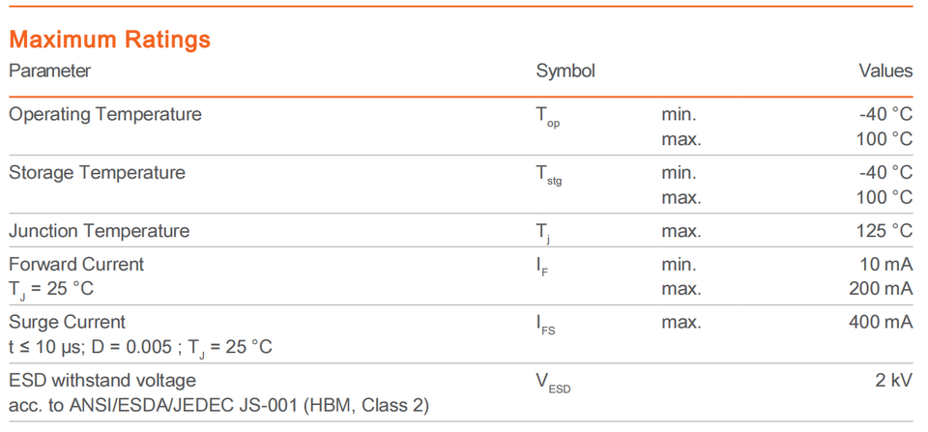Click the Values column header
This screenshot has width=928, height=432.
885,71
